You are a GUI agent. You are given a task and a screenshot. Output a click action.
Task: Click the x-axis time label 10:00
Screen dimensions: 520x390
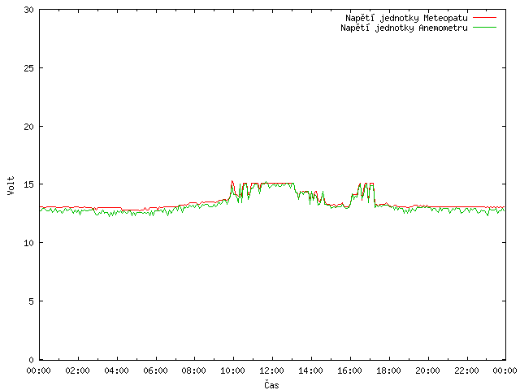point(233,370)
